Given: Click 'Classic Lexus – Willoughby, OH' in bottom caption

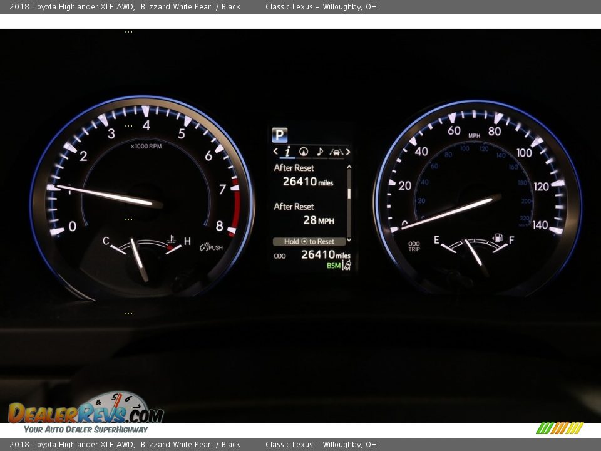Looking at the screenshot, I should pos(321,445).
